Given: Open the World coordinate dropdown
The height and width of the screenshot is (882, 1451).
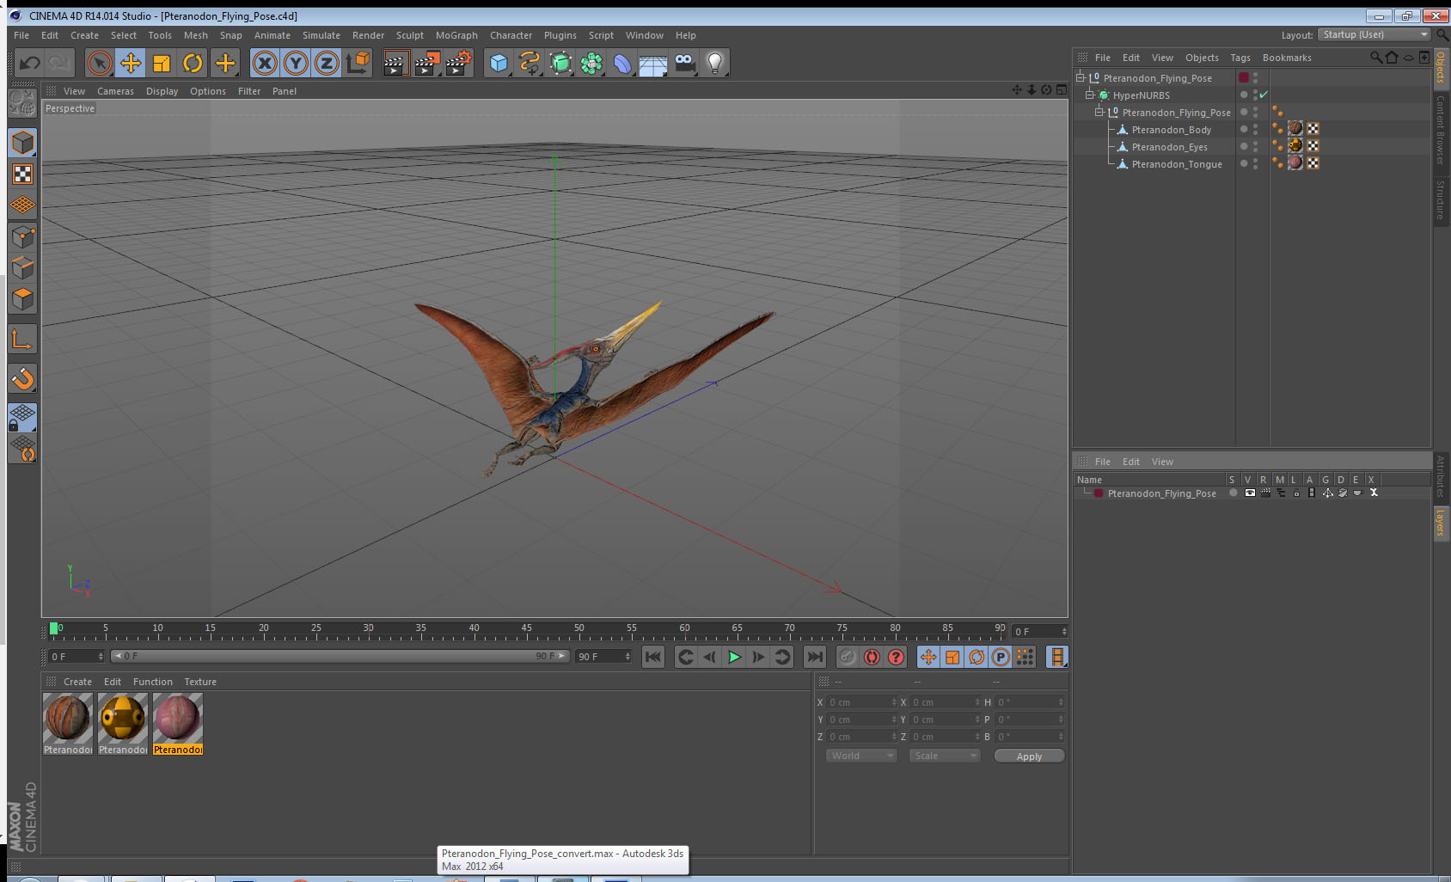Looking at the screenshot, I should point(861,756).
